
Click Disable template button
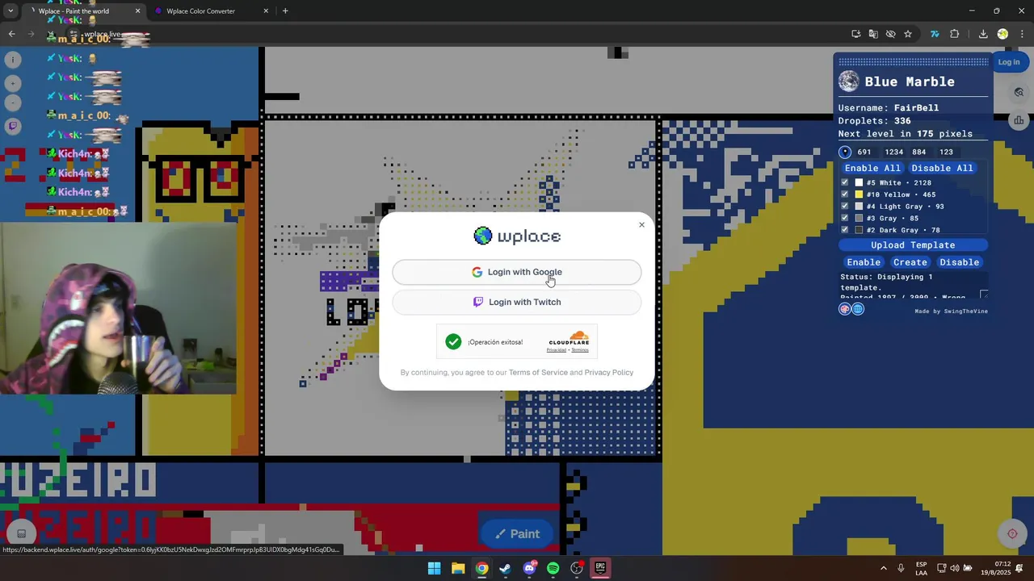960,262
